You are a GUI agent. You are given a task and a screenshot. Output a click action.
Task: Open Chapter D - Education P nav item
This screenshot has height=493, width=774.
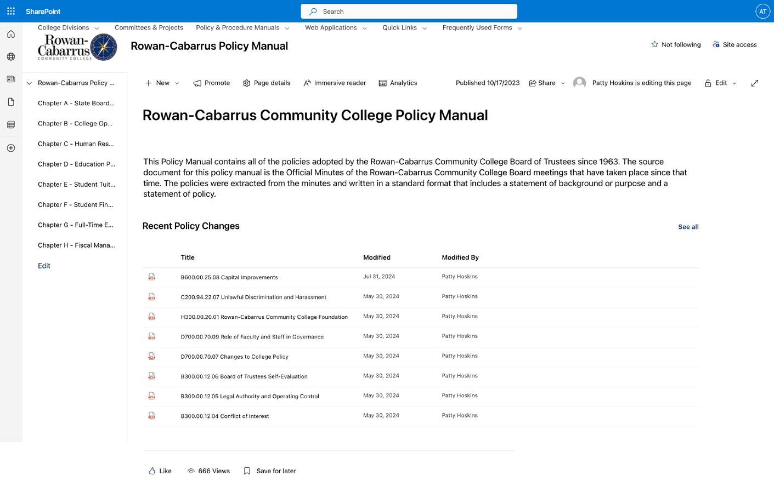coord(77,164)
